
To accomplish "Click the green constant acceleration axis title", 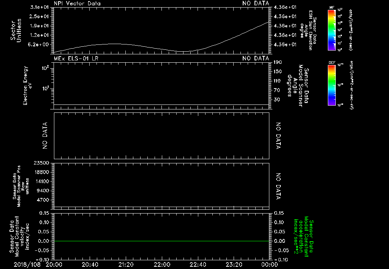I will point(304,237).
